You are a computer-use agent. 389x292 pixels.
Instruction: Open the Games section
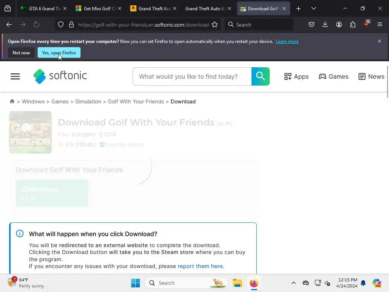tap(334, 76)
